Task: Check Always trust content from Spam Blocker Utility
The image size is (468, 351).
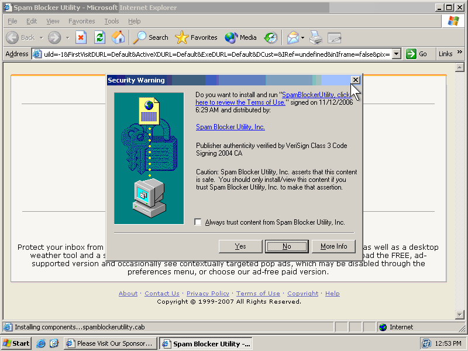Action: [x=198, y=222]
